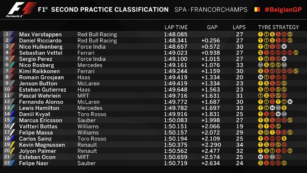Click the Formula 1 logo
Viewport: 307px width, 173px height.
pos(22,10)
